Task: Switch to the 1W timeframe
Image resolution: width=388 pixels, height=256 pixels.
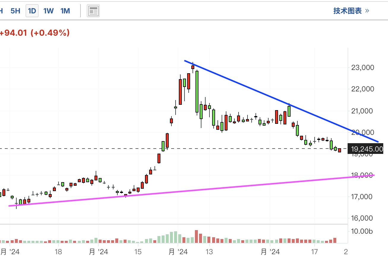Action: coord(48,11)
